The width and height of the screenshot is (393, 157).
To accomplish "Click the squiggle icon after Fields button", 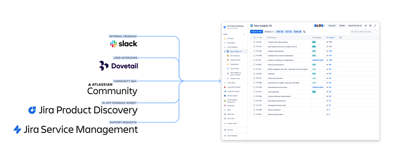I will (304, 32).
